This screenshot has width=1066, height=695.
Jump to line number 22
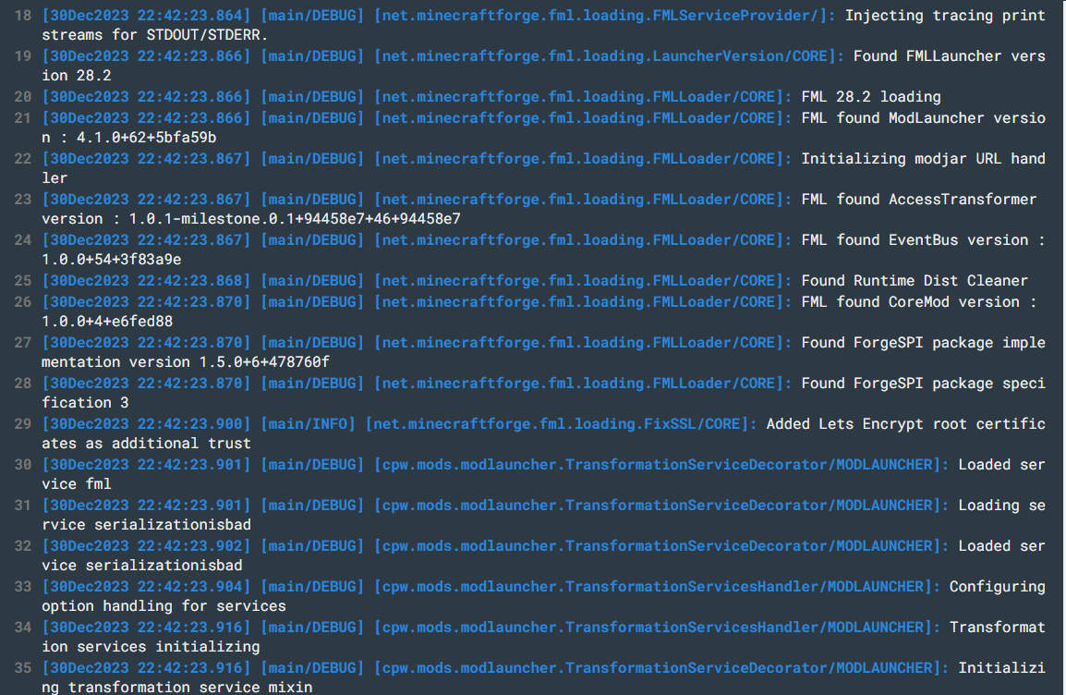23,158
